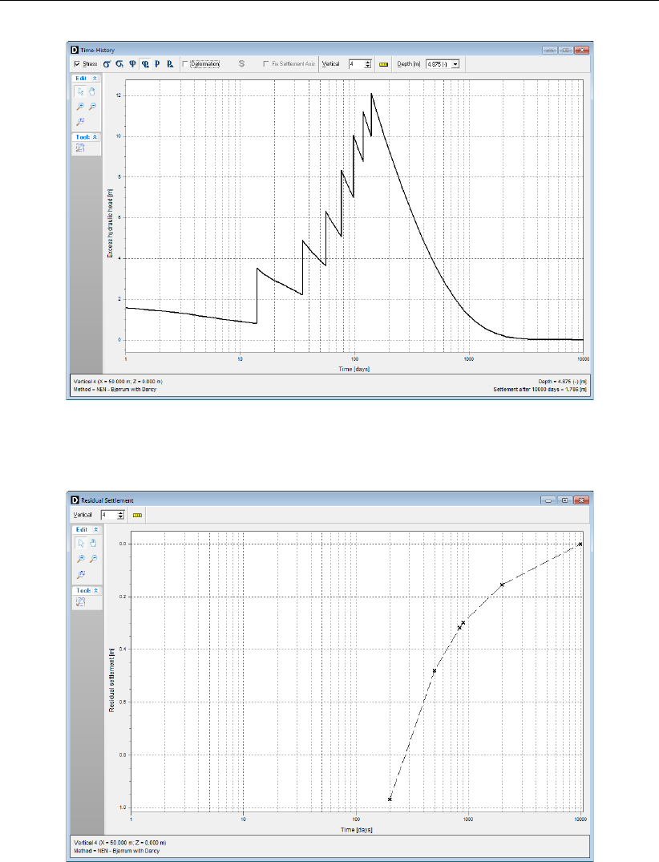This screenshot has width=659, height=862.
Task: Maximize the Time-History window
Action: (566, 50)
